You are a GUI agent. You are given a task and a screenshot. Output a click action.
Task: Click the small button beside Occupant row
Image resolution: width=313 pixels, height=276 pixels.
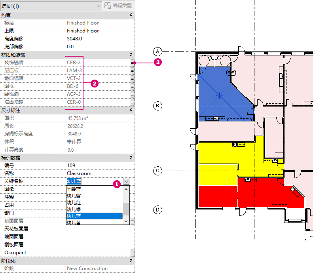[132, 253]
